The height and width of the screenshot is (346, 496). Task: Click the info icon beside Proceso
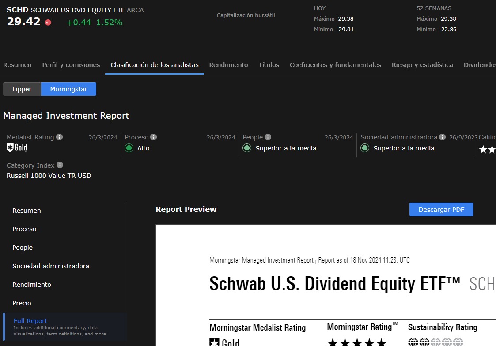pyautogui.click(x=153, y=137)
